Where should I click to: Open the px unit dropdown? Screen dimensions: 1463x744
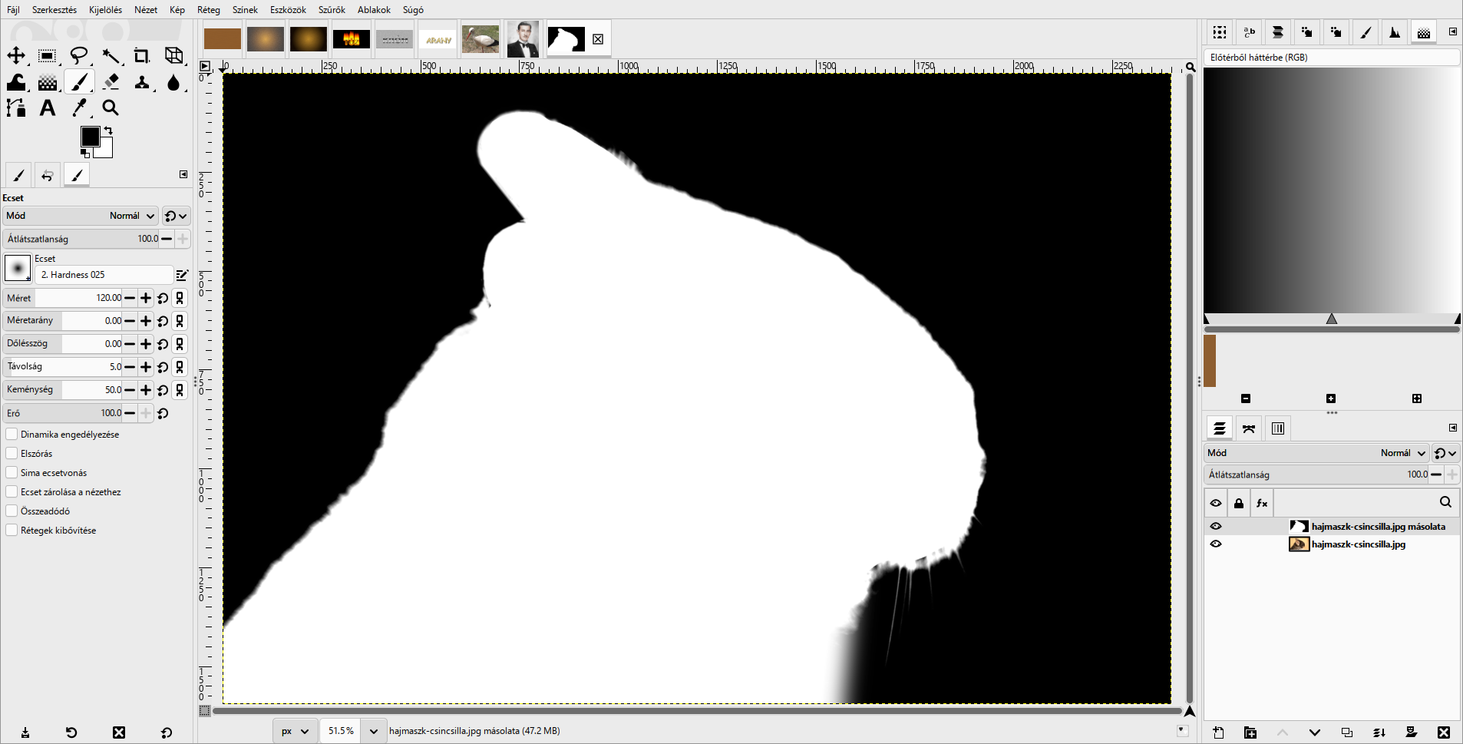295,731
